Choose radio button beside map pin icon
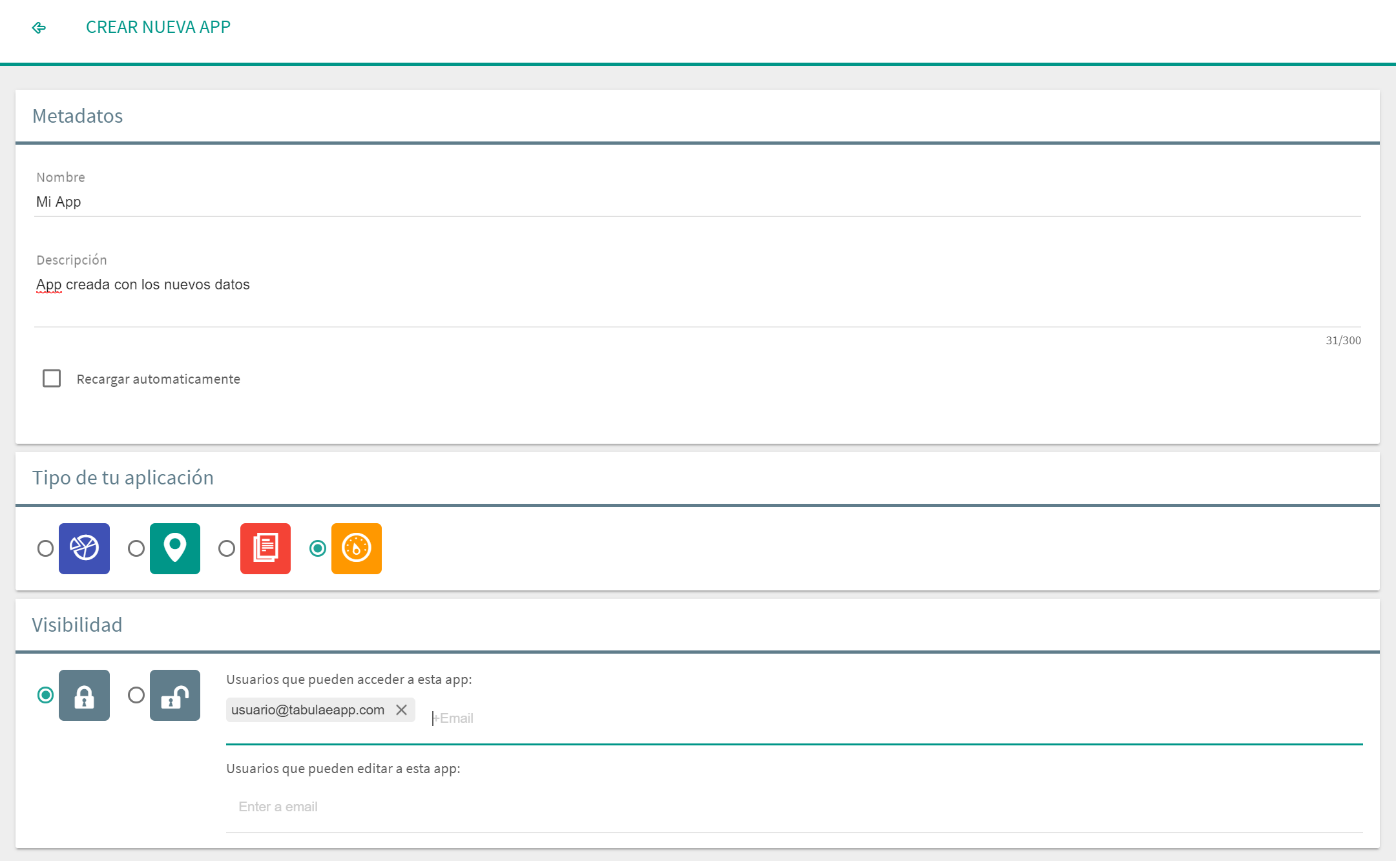 (136, 548)
